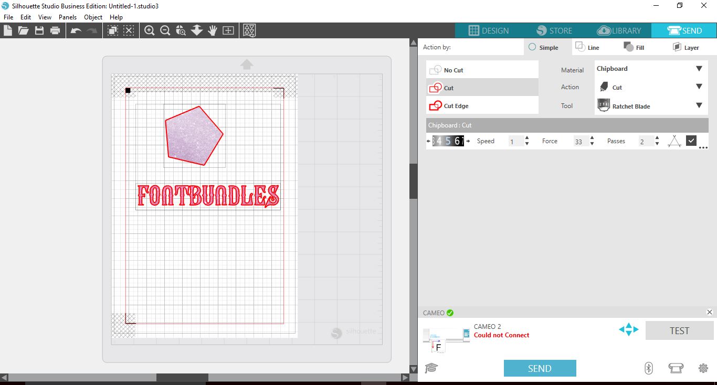Zoom in on the canvas
This screenshot has width=717, height=385.
click(x=150, y=30)
